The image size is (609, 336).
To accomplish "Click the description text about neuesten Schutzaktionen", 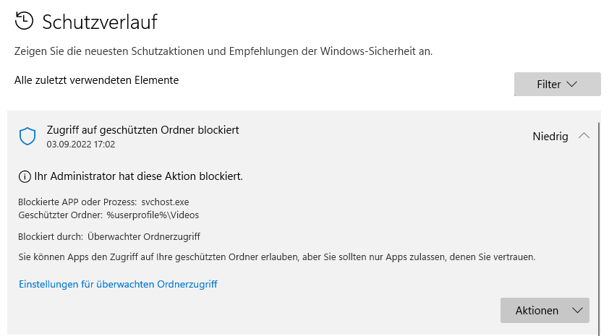I will [229, 51].
